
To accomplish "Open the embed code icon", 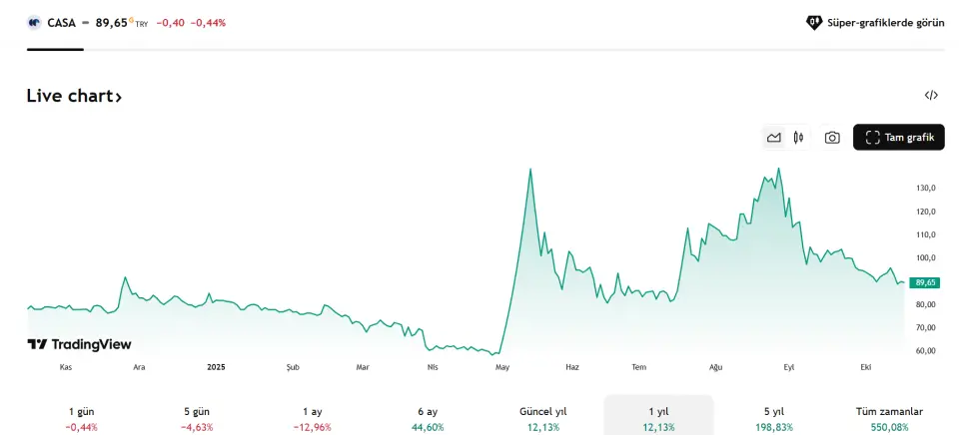I will pyautogui.click(x=931, y=96).
